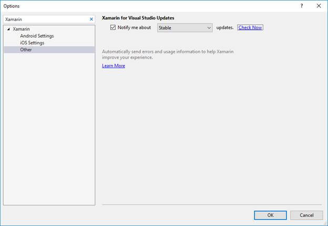This screenshot has height=226, width=328.
Task: Open Android Settings page
Action: tap(37, 36)
